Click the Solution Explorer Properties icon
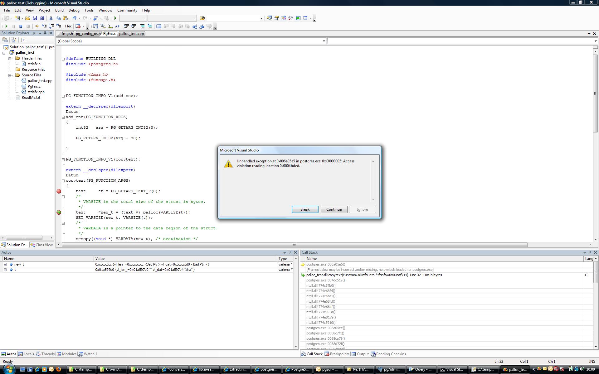Viewport: 599px width, 374px height. 5,40
